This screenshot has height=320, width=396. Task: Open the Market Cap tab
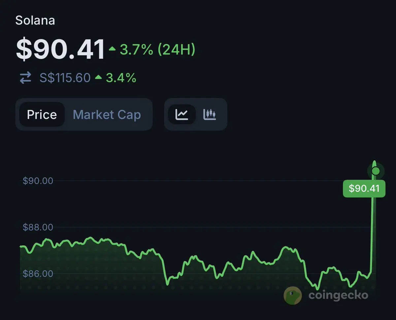point(107,115)
